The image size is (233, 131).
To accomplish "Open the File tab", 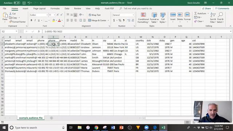I will click(4, 8).
